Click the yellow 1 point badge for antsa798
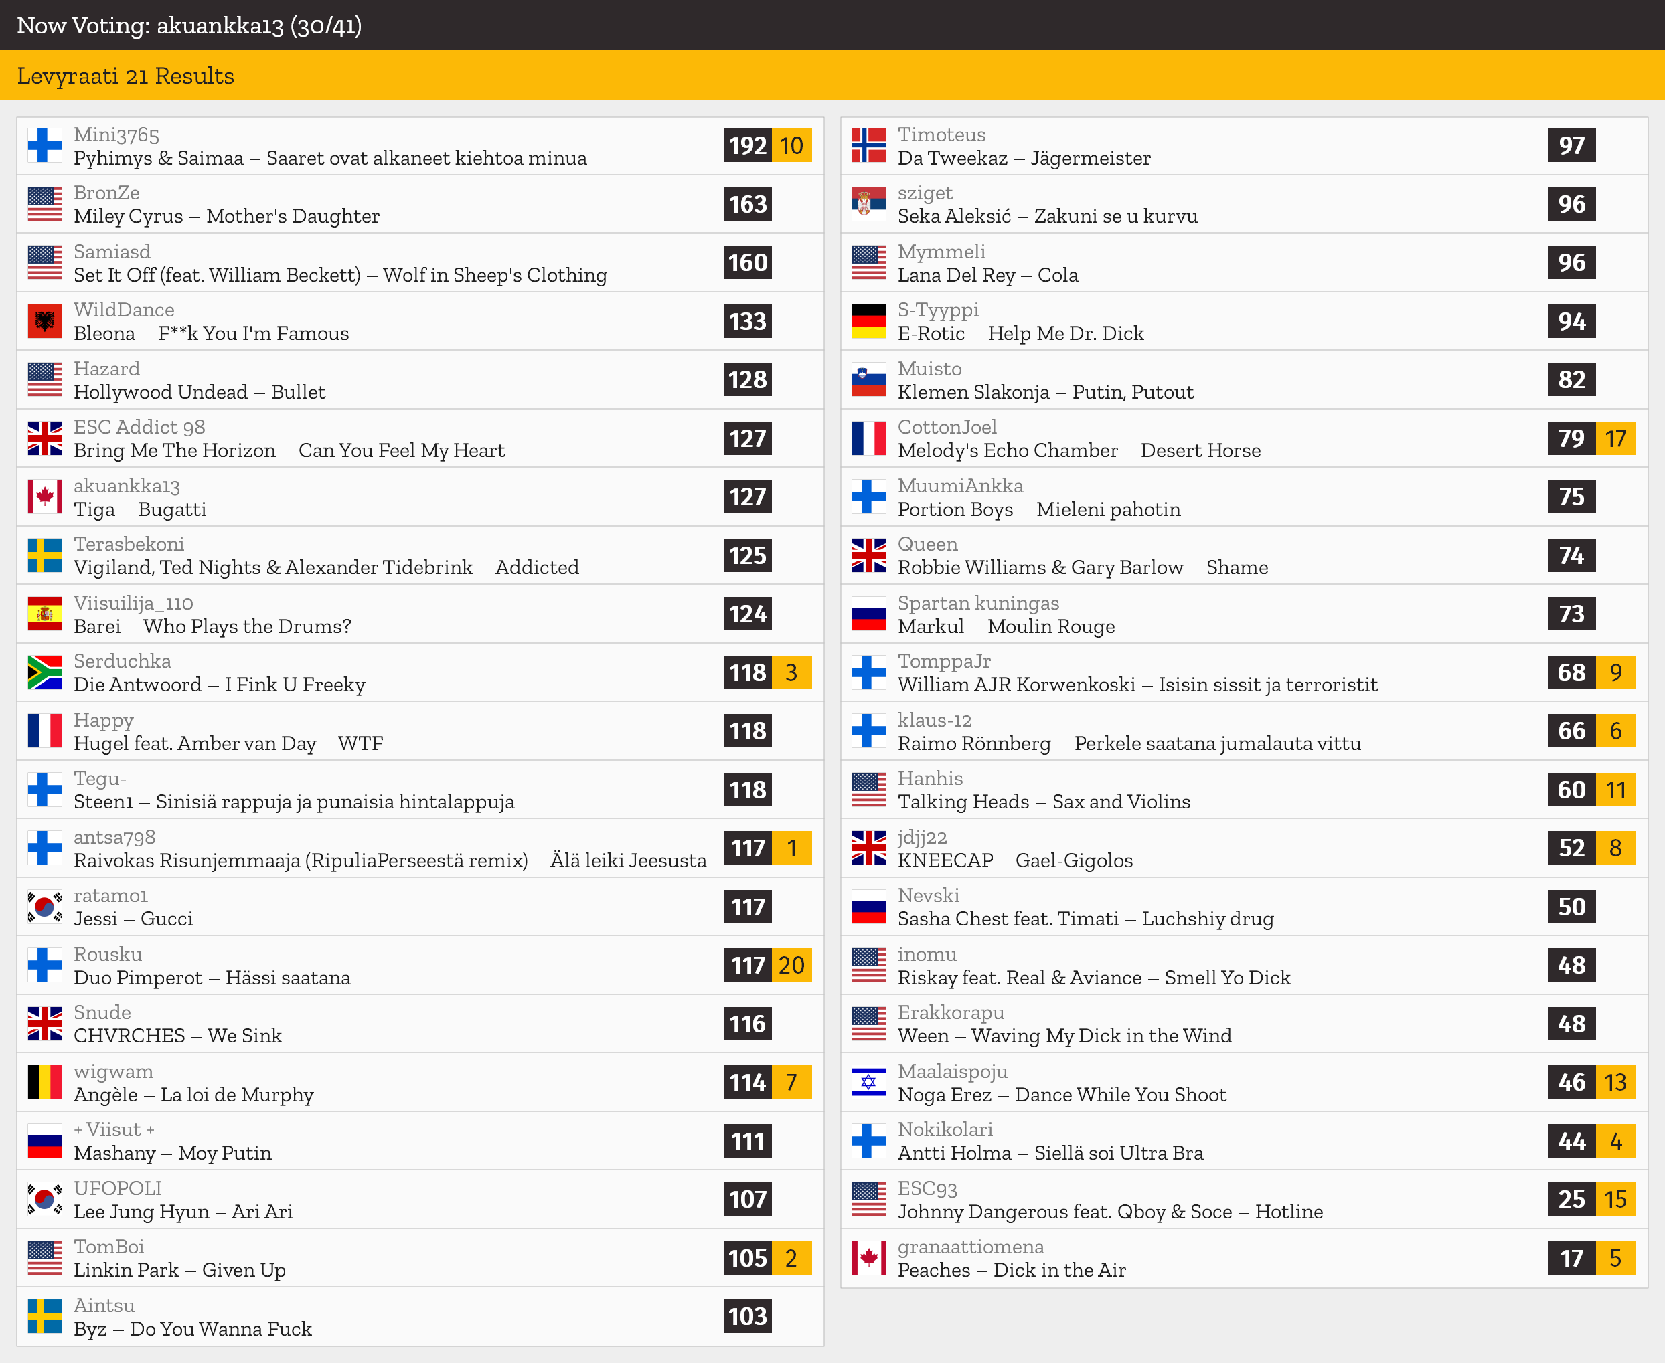Viewport: 1665px width, 1363px height. tap(791, 848)
